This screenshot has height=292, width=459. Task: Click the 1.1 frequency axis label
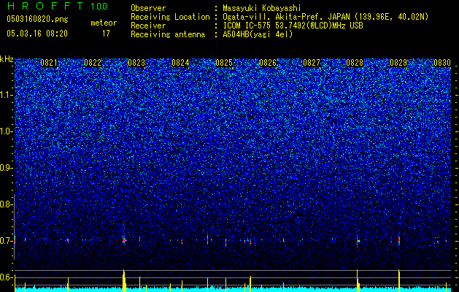[x=7, y=95]
